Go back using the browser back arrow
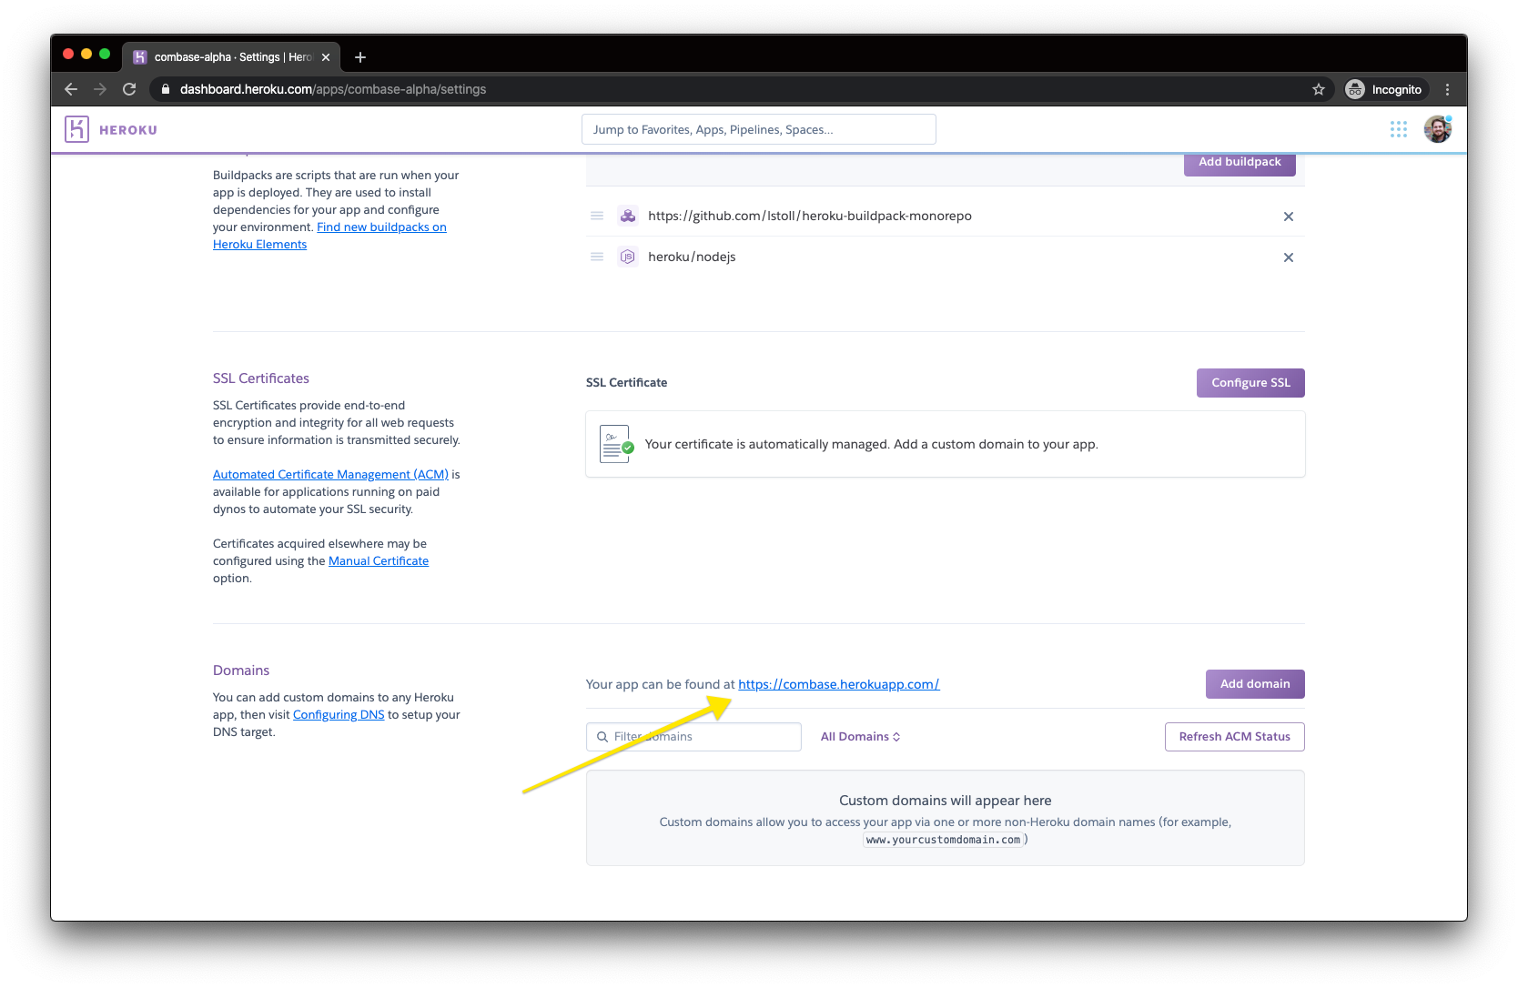The image size is (1518, 988). click(71, 89)
